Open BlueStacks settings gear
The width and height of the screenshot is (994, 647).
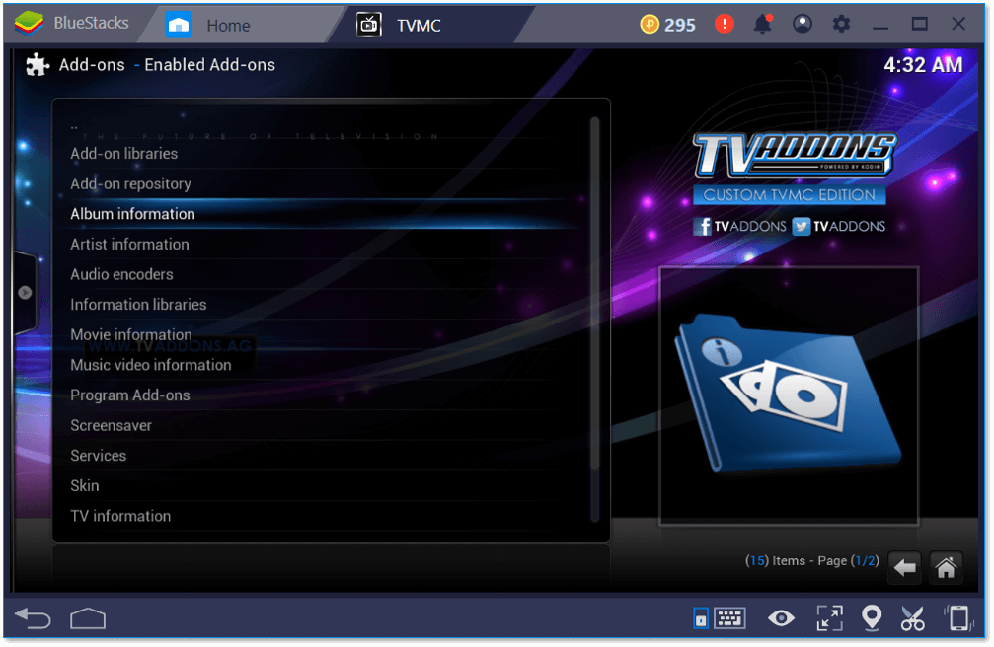(841, 24)
